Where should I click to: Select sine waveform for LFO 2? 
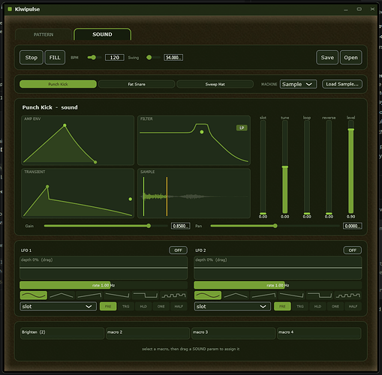click(208, 295)
